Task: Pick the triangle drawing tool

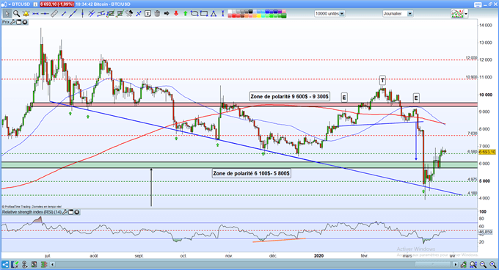Action: click(214, 13)
